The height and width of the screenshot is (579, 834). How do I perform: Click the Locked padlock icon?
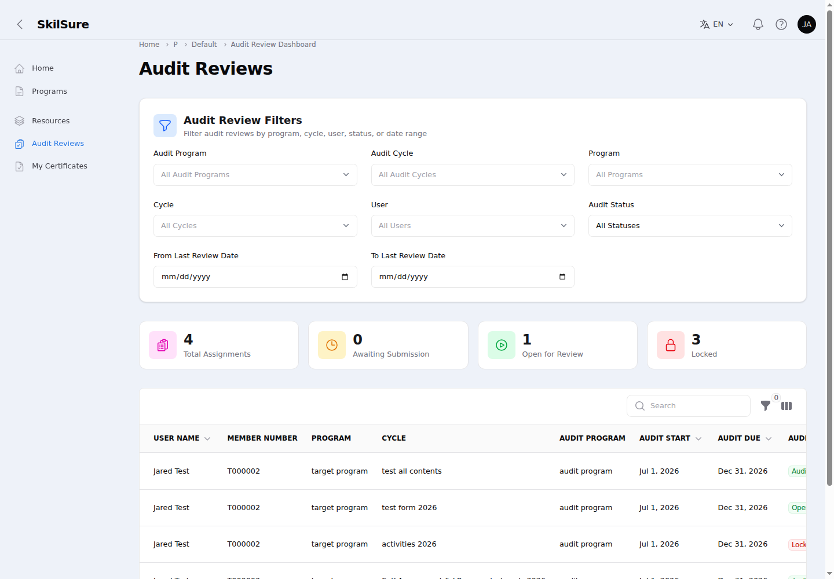(671, 345)
